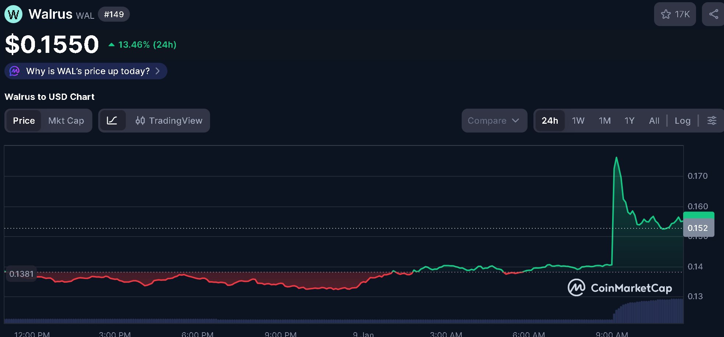Screen dimensions: 724x337
Task: Click the 24h green percentage change indicator
Action: (142, 45)
